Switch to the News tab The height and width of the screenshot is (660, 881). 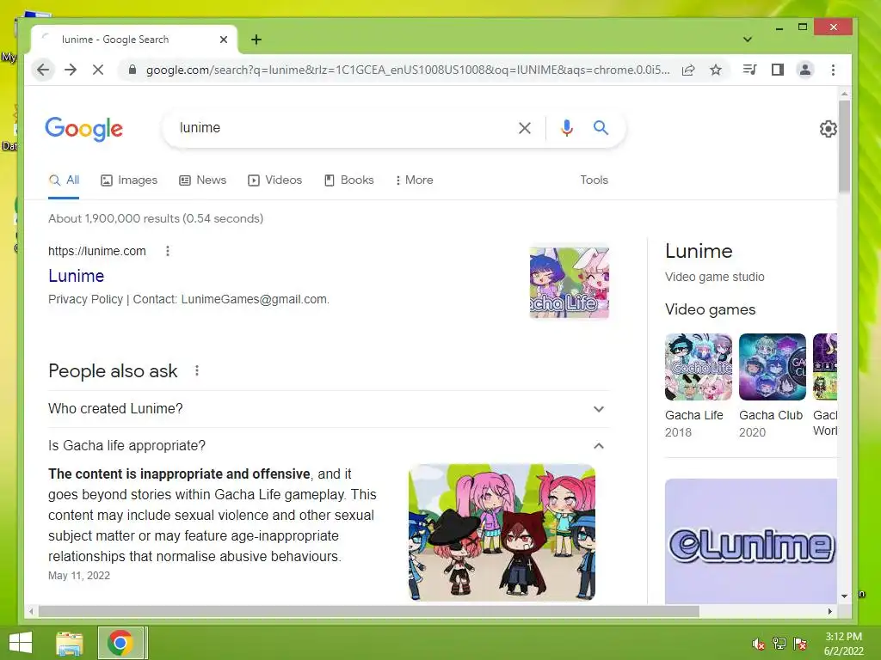click(x=202, y=180)
